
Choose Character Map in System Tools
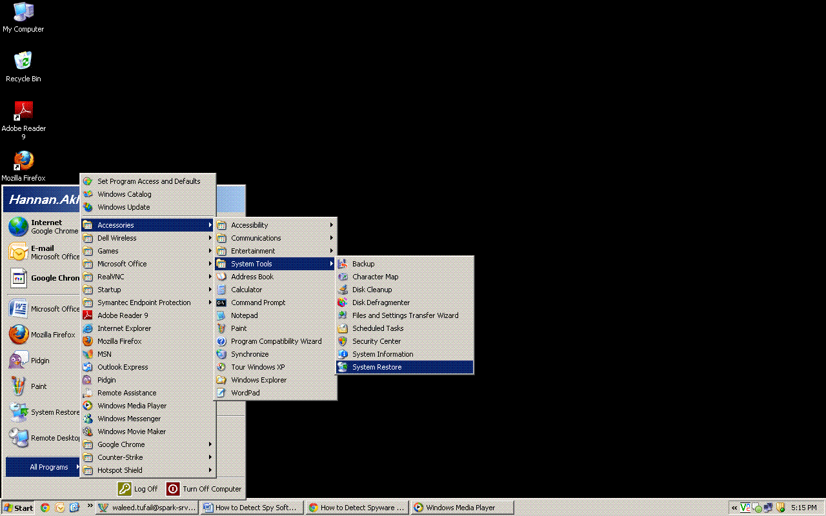click(375, 277)
